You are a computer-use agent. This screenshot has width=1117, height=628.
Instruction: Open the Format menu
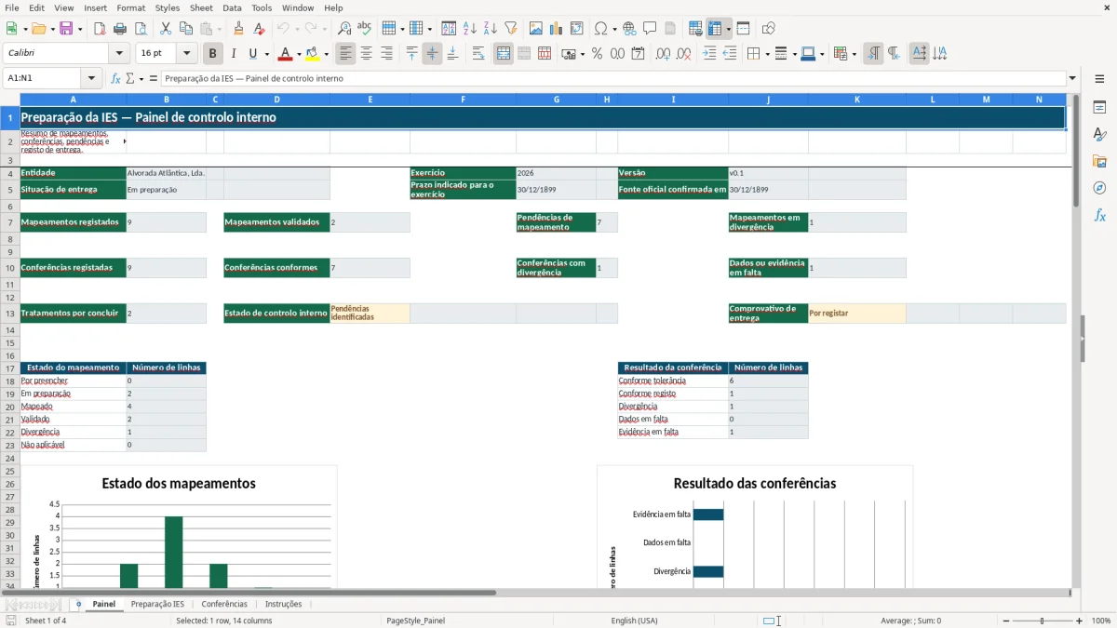[130, 7]
